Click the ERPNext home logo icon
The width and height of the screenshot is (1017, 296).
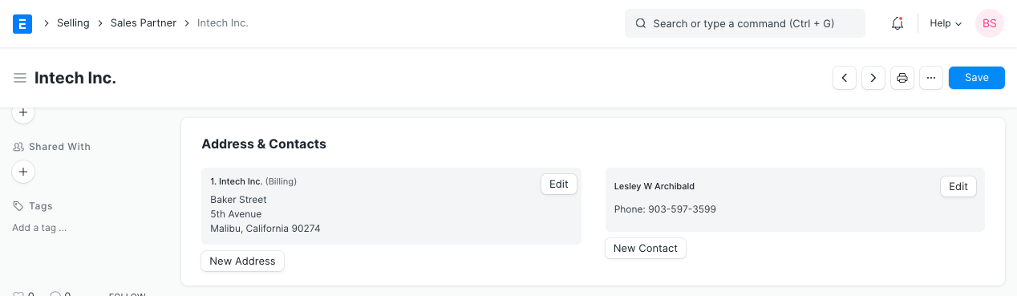[x=22, y=23]
